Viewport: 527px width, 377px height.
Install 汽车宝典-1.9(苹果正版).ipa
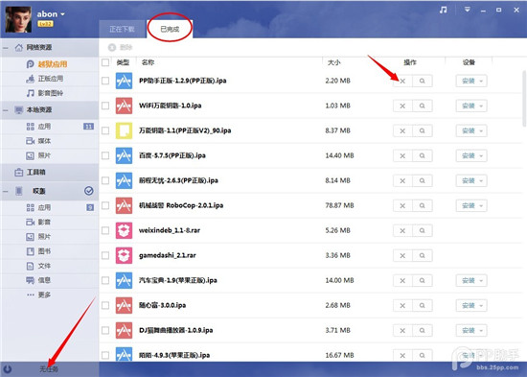point(468,281)
